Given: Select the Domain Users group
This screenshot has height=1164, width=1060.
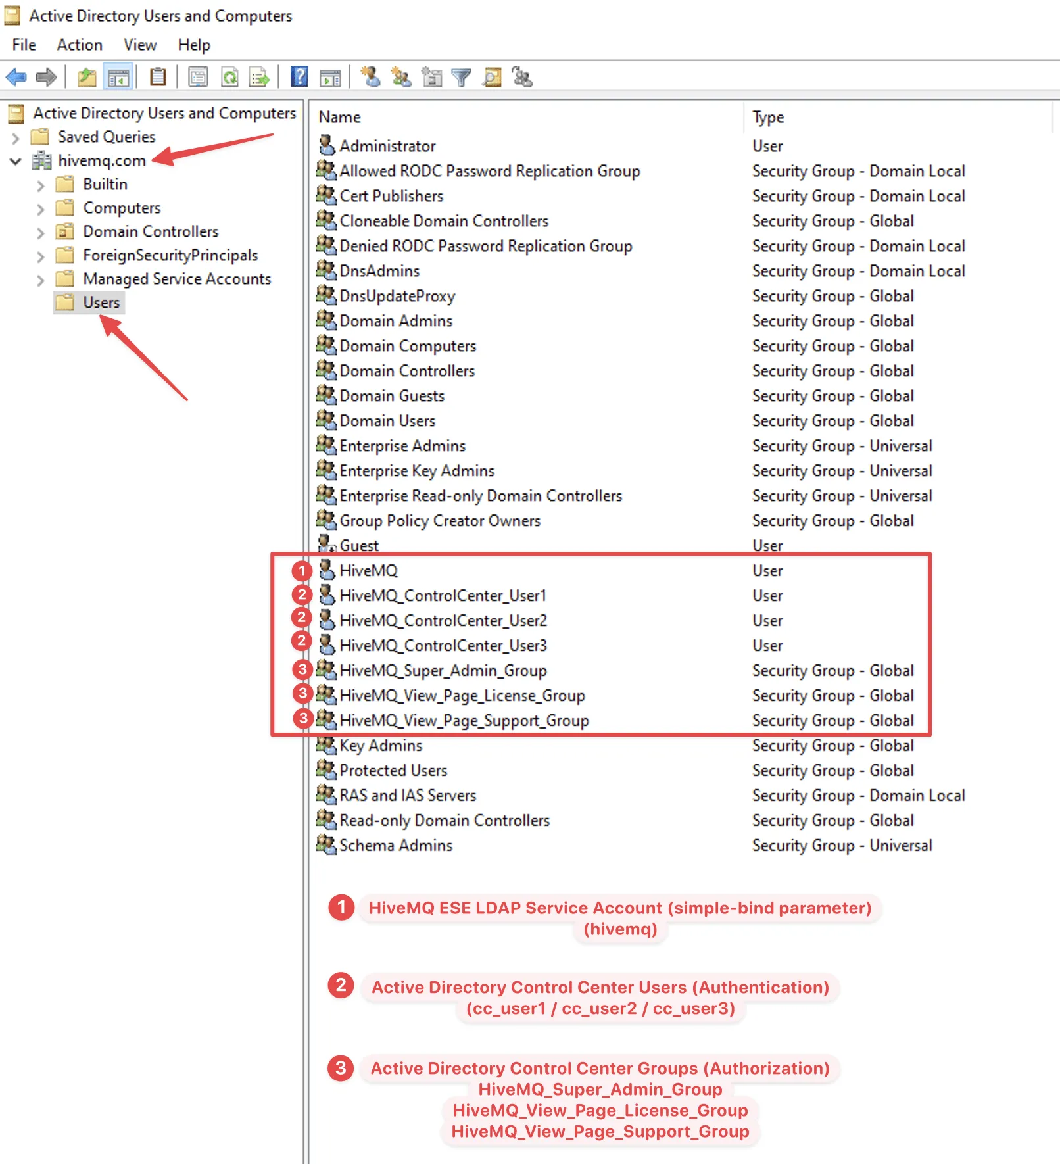Looking at the screenshot, I should pos(387,420).
